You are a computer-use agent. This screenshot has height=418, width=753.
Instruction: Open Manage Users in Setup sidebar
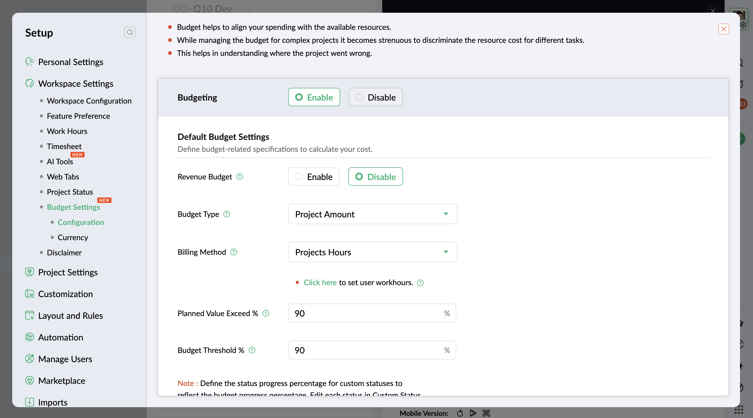65,359
